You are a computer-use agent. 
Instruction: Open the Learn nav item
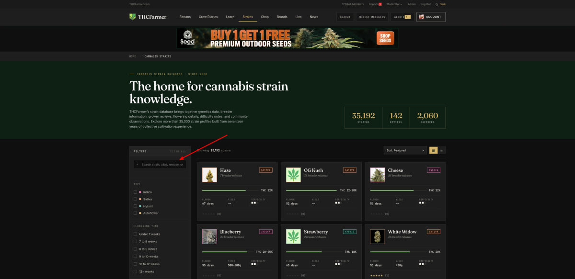230,17
